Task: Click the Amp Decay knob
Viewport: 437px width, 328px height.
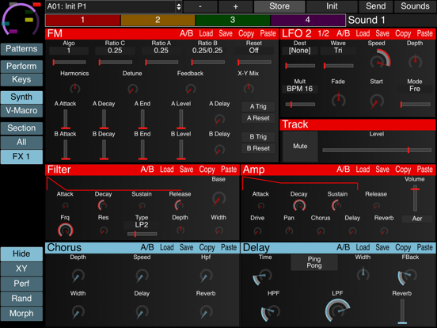Action: point(299,206)
